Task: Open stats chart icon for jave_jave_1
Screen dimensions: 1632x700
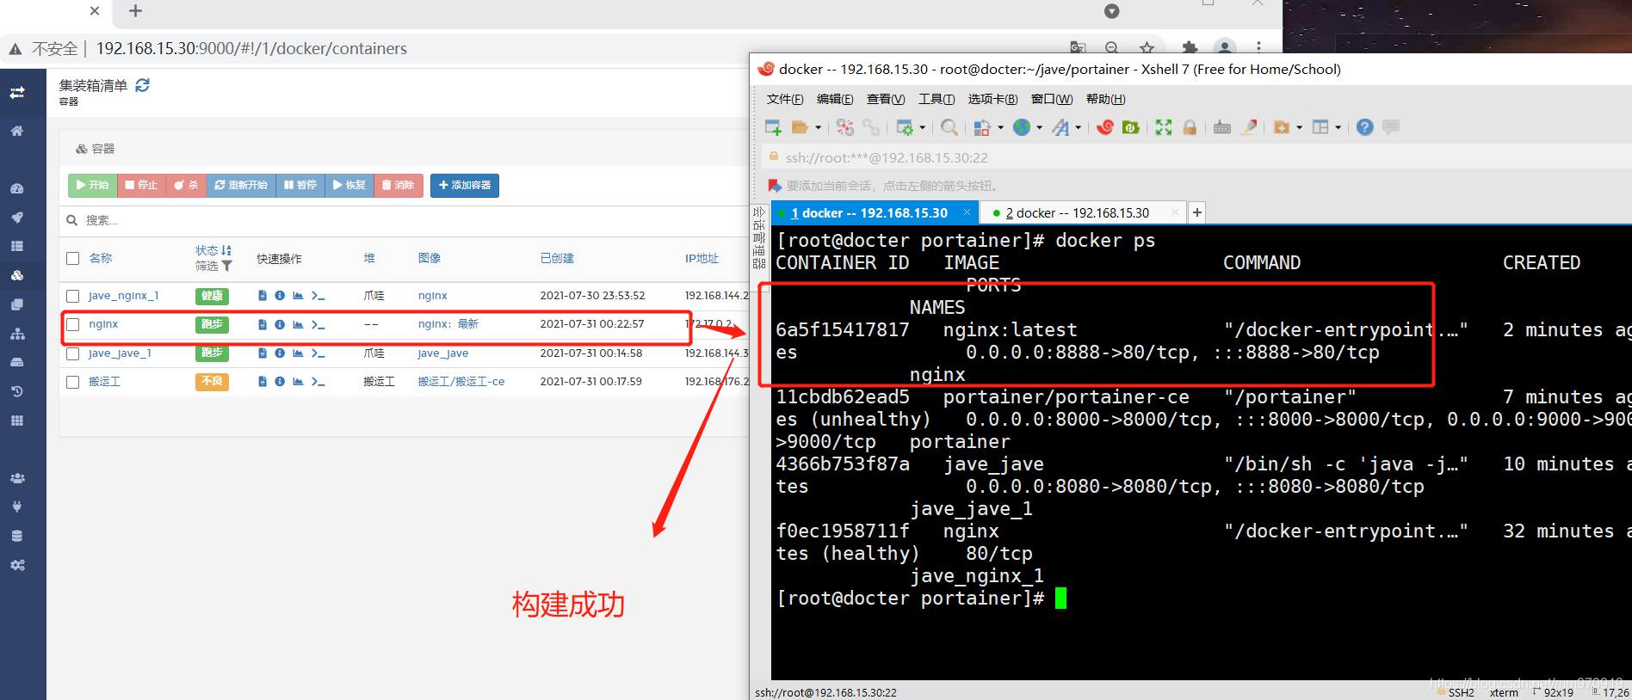Action: pos(298,353)
